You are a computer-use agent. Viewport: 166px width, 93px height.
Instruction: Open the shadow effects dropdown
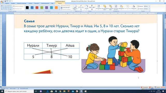coord(75,7)
